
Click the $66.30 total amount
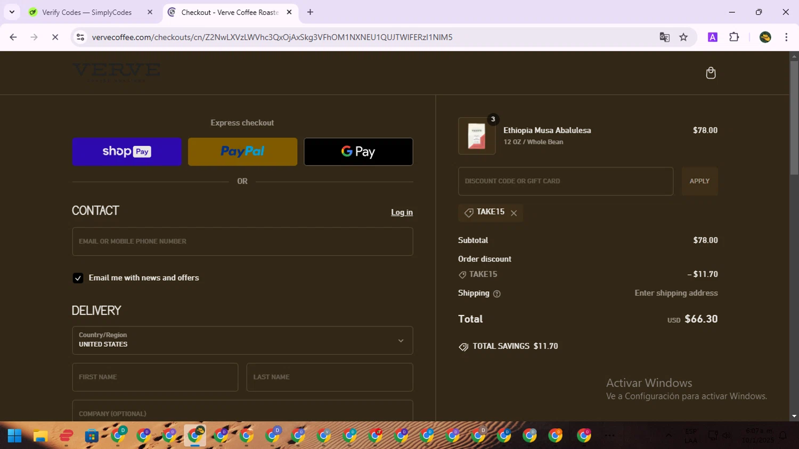coord(701,319)
